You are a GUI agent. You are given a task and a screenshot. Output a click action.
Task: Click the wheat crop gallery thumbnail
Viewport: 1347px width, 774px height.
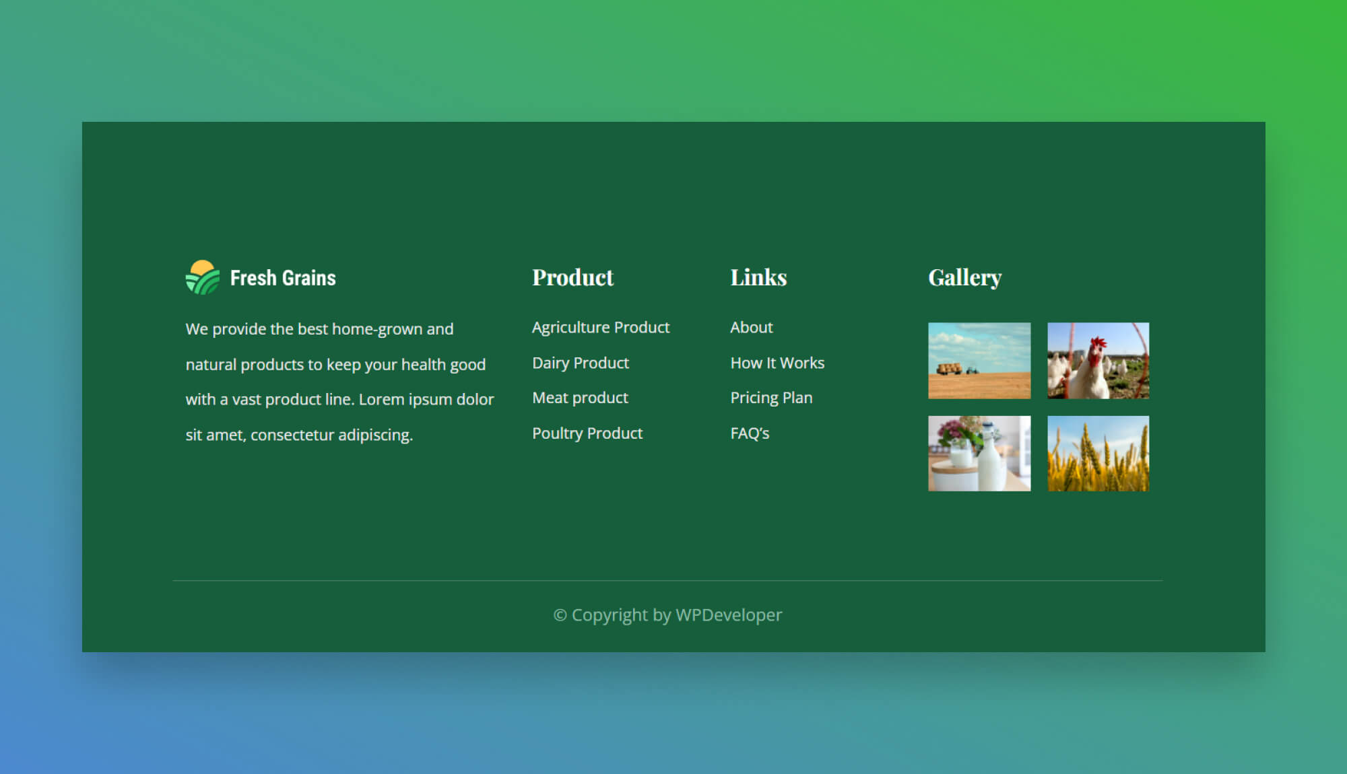point(1098,453)
